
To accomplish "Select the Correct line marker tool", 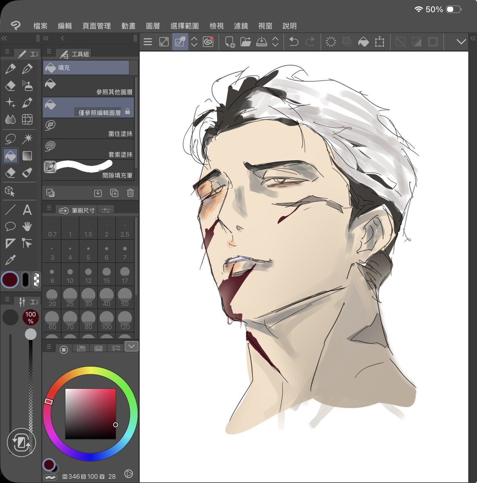I will point(27,173).
